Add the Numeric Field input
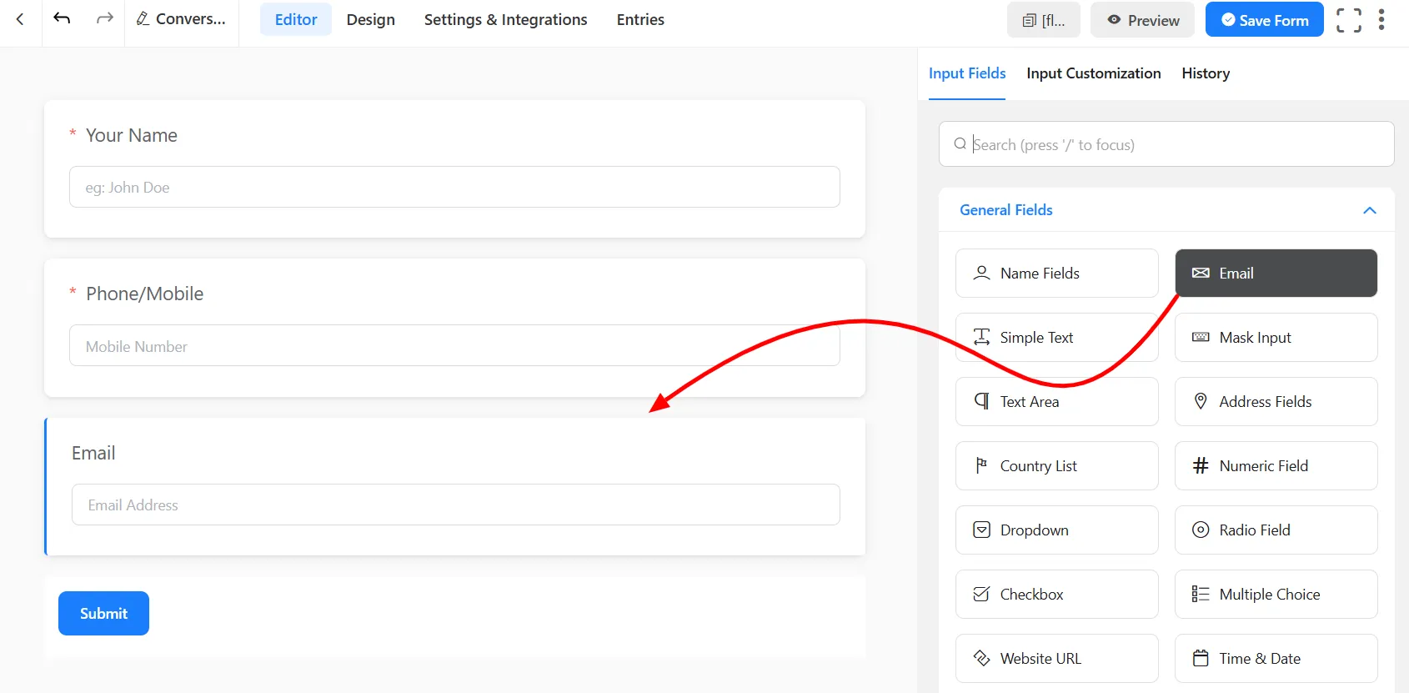The height and width of the screenshot is (693, 1409). tap(1275, 466)
